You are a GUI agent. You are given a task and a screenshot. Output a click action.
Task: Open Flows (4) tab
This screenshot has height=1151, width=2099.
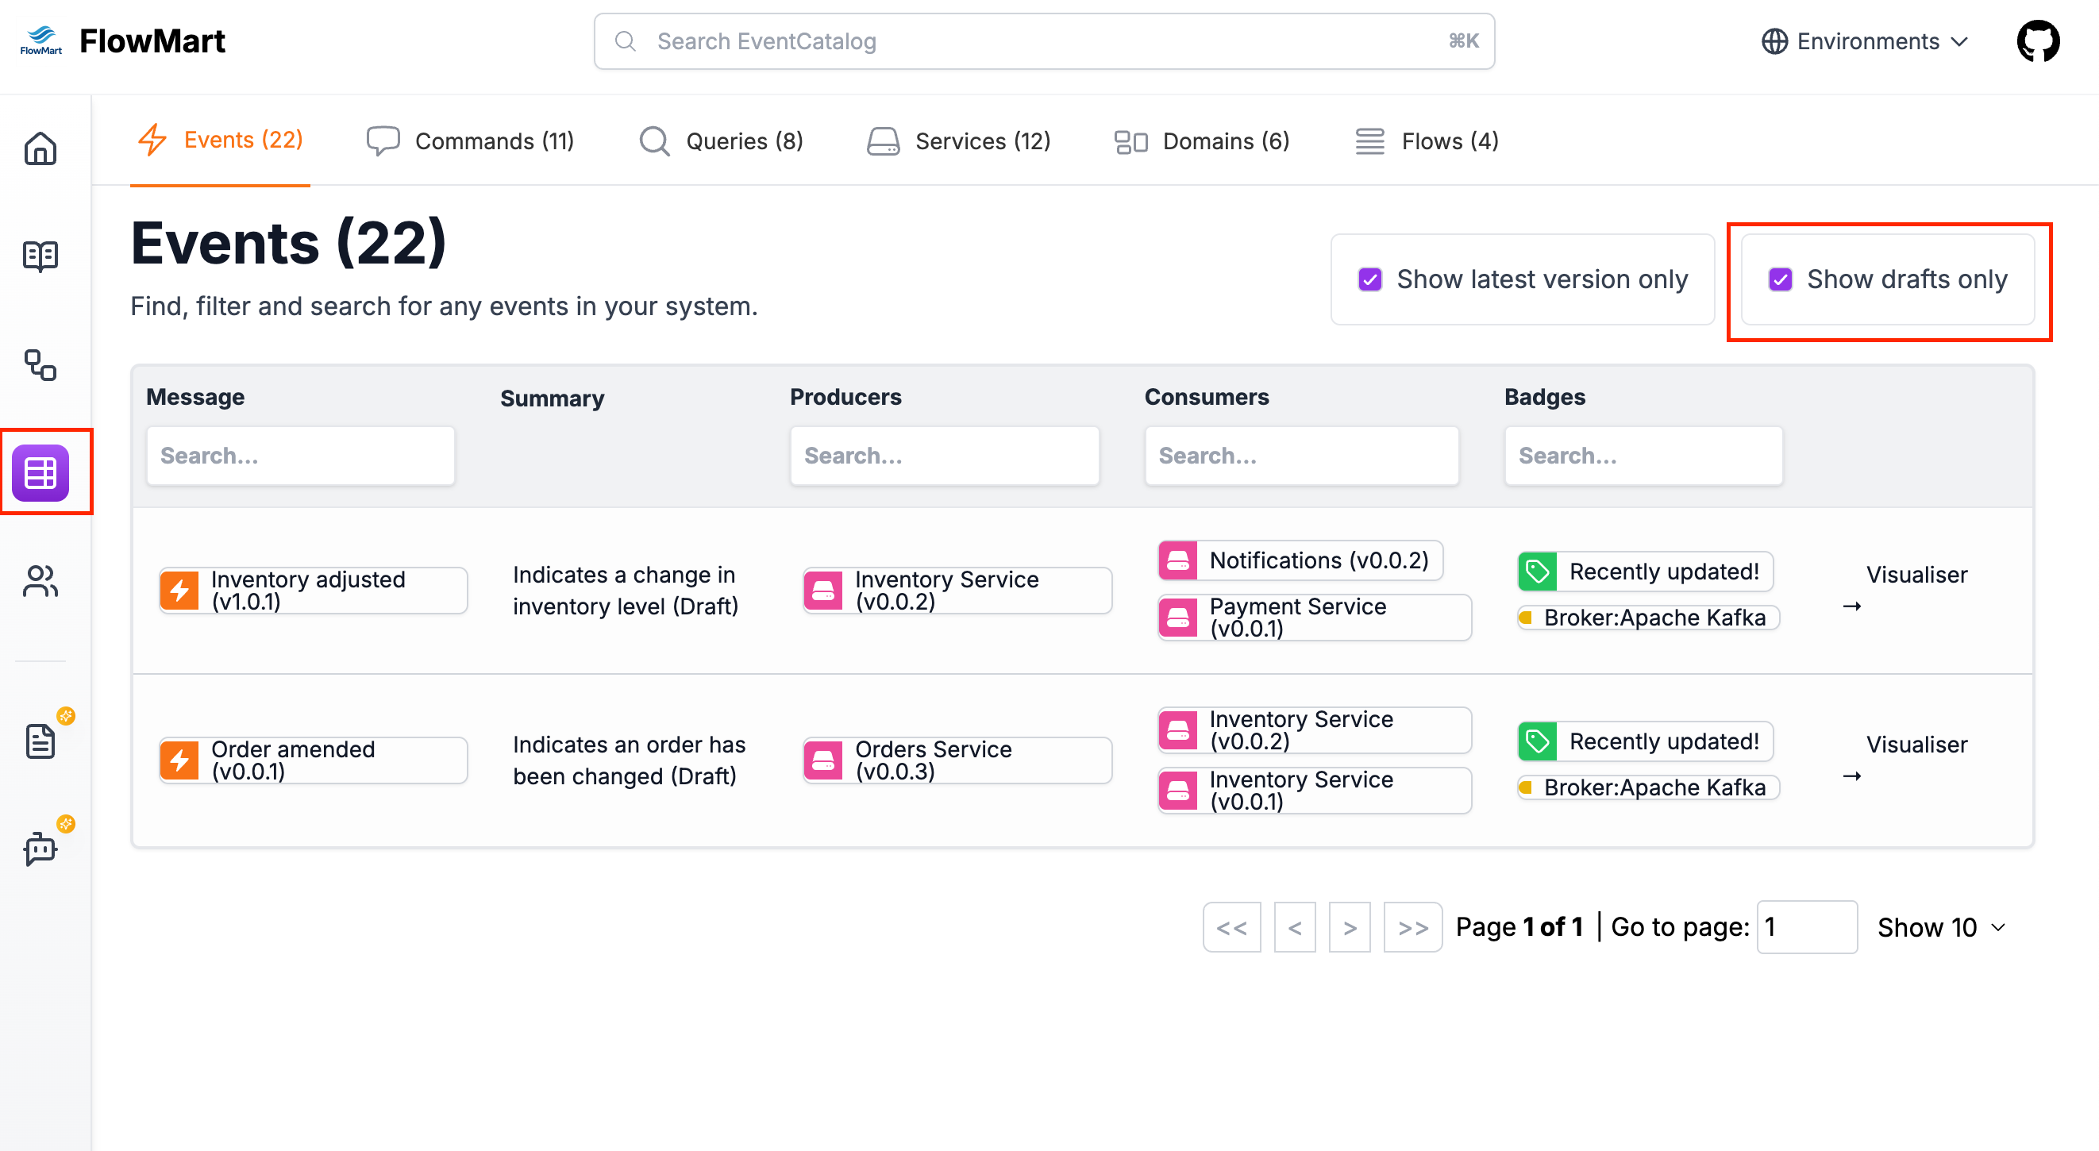point(1426,141)
